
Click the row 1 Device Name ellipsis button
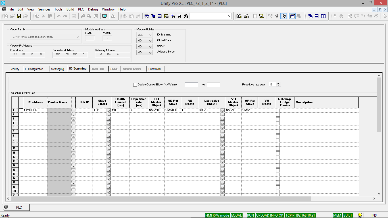pos(73,110)
